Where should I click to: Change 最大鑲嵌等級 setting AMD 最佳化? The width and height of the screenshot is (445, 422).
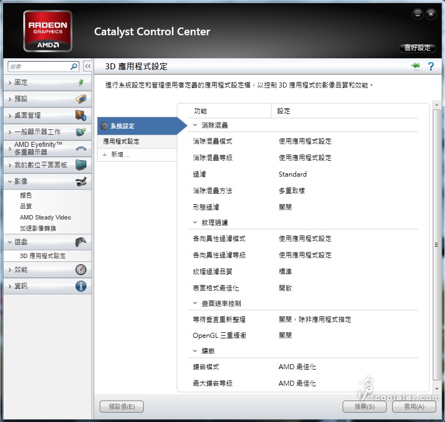pyautogui.click(x=297, y=383)
